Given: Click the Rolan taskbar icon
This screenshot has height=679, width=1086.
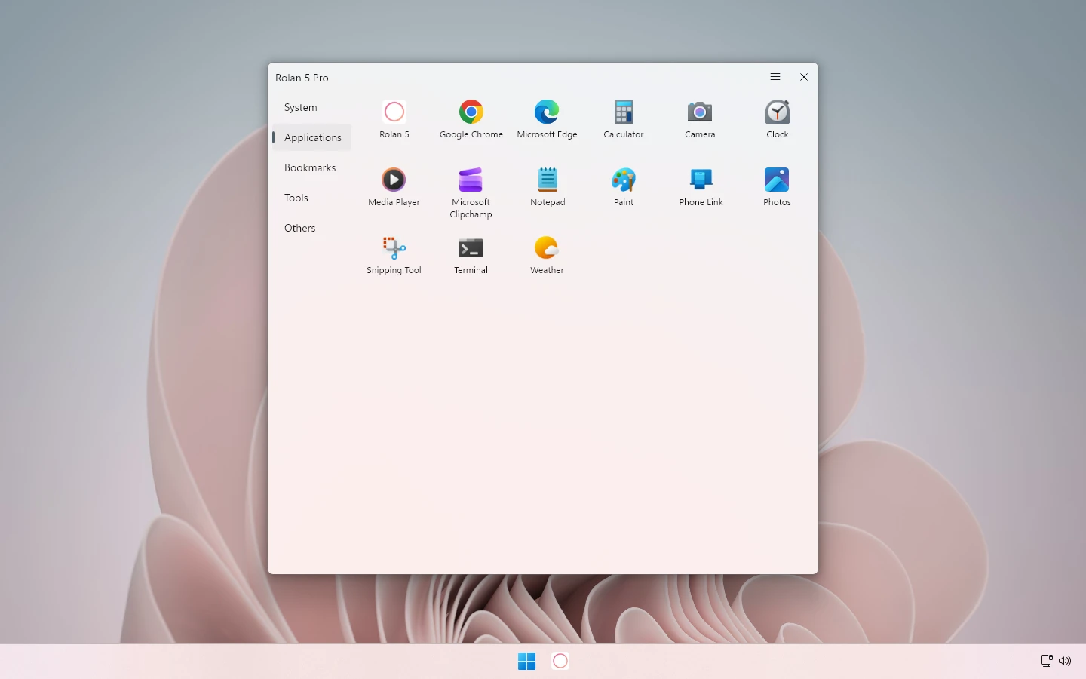Looking at the screenshot, I should point(560,661).
